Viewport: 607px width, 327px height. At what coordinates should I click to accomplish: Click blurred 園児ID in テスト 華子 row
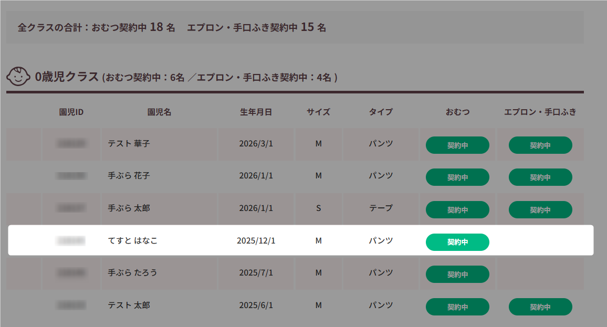pos(71,144)
